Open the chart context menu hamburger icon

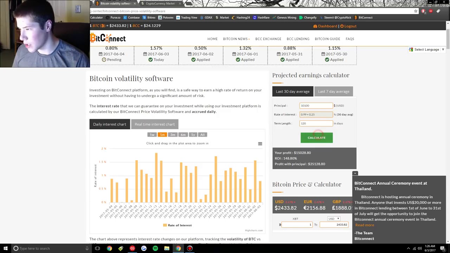260,144
